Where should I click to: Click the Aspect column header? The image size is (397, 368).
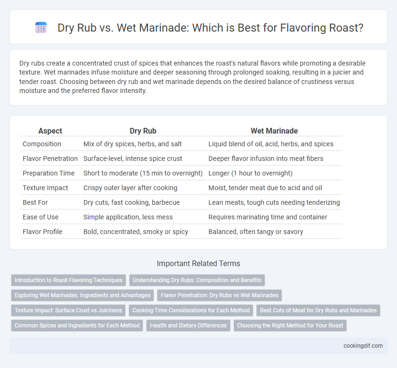click(50, 131)
